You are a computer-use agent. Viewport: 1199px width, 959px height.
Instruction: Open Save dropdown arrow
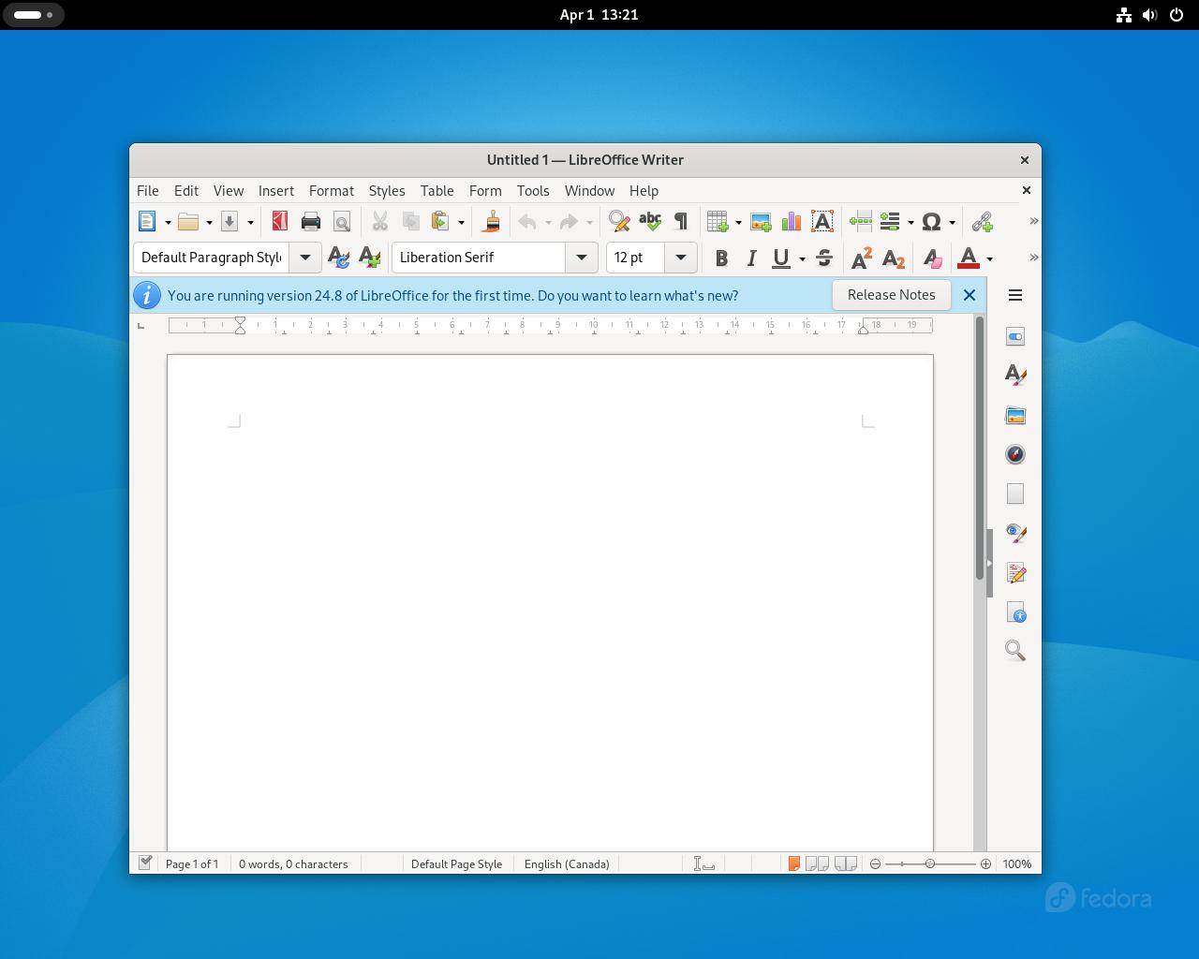coord(250,223)
